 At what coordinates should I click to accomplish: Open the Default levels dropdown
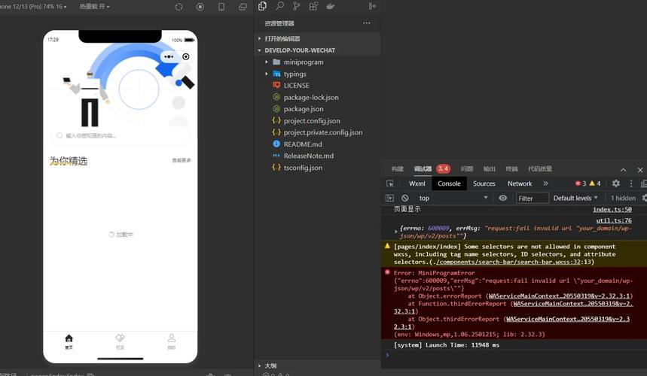coord(575,198)
